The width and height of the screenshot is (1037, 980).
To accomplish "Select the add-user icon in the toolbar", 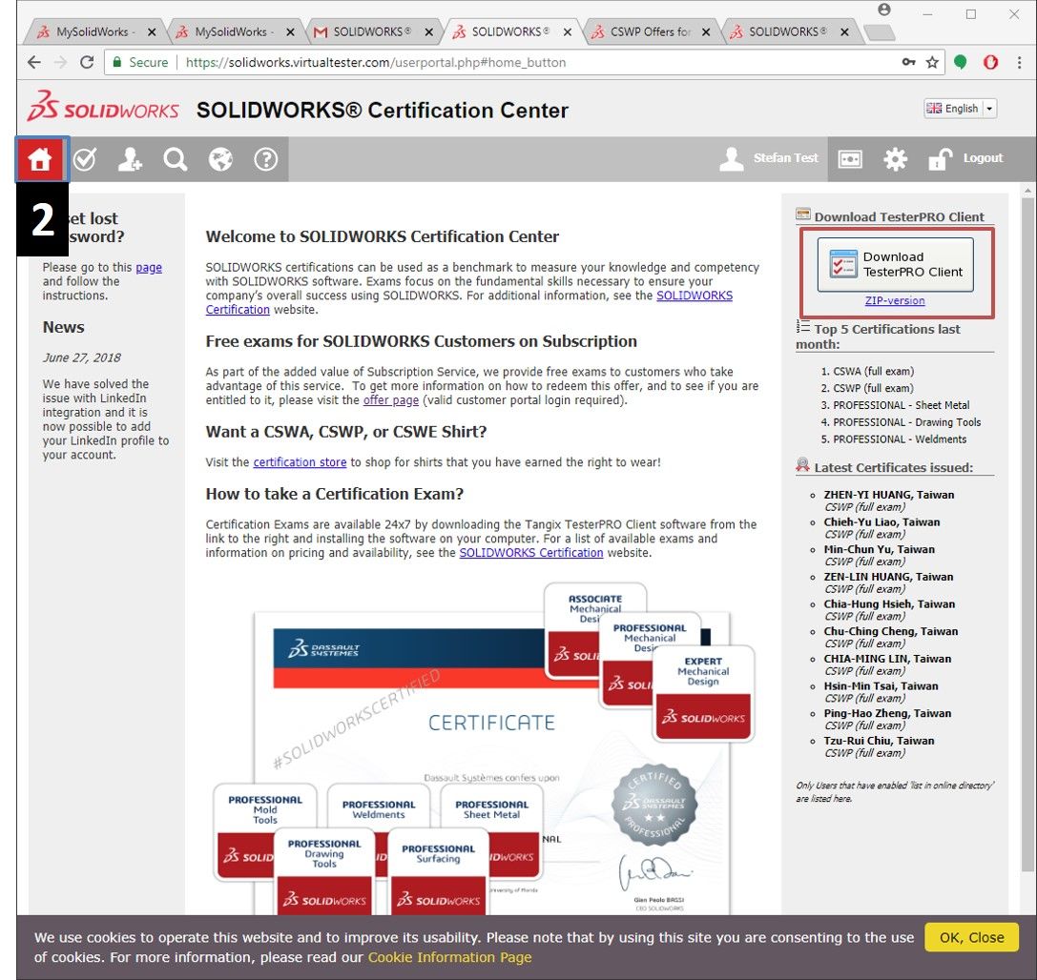I will [x=130, y=159].
